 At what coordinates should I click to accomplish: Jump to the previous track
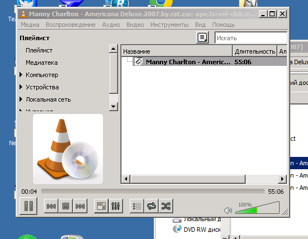pos(51,206)
